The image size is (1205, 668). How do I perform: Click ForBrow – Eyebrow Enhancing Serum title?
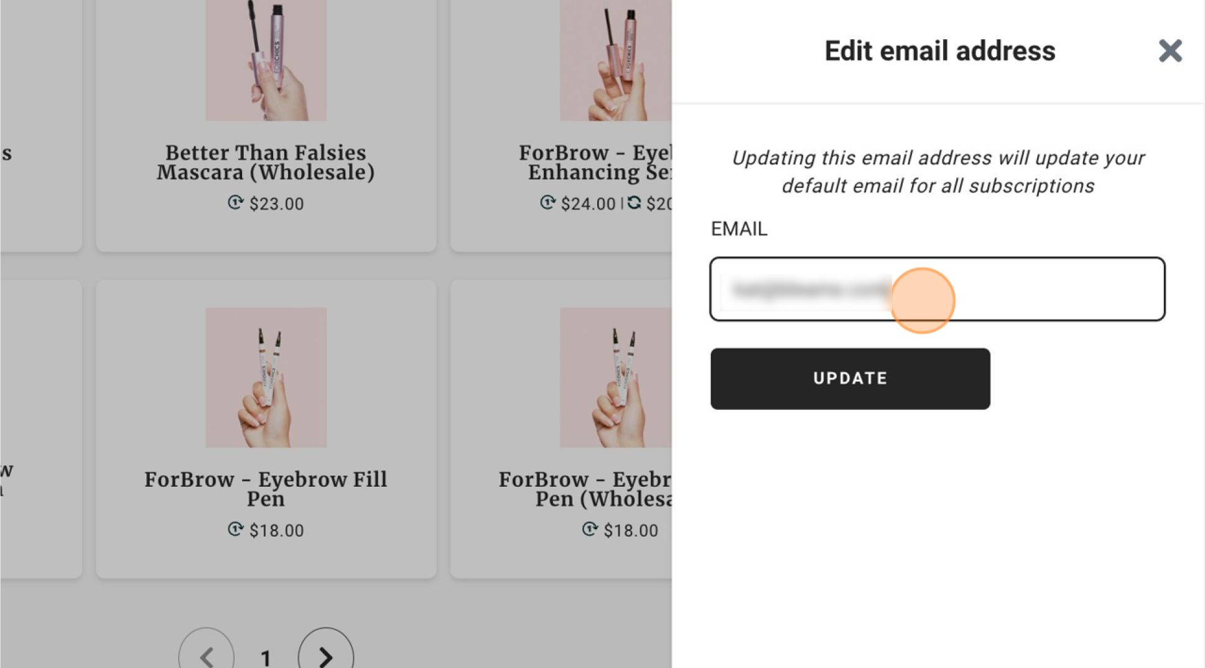[595, 162]
